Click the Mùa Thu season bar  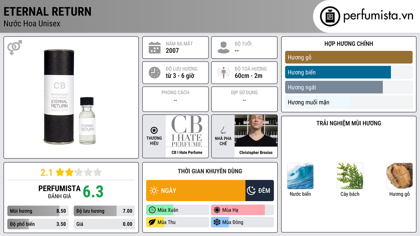[x=178, y=222]
